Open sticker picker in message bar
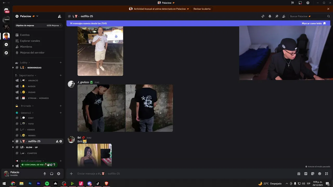This screenshot has height=187, width=333. tap(313, 174)
